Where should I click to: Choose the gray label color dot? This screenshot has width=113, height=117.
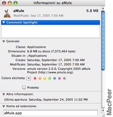click(64, 78)
